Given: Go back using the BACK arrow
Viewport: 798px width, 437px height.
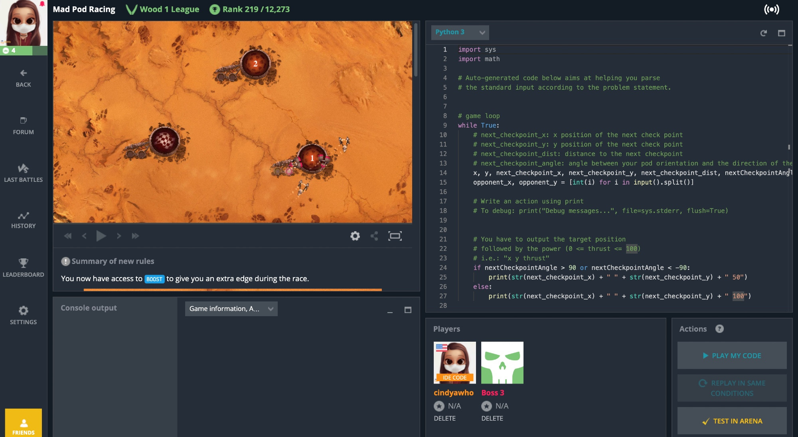Looking at the screenshot, I should (x=23, y=78).
